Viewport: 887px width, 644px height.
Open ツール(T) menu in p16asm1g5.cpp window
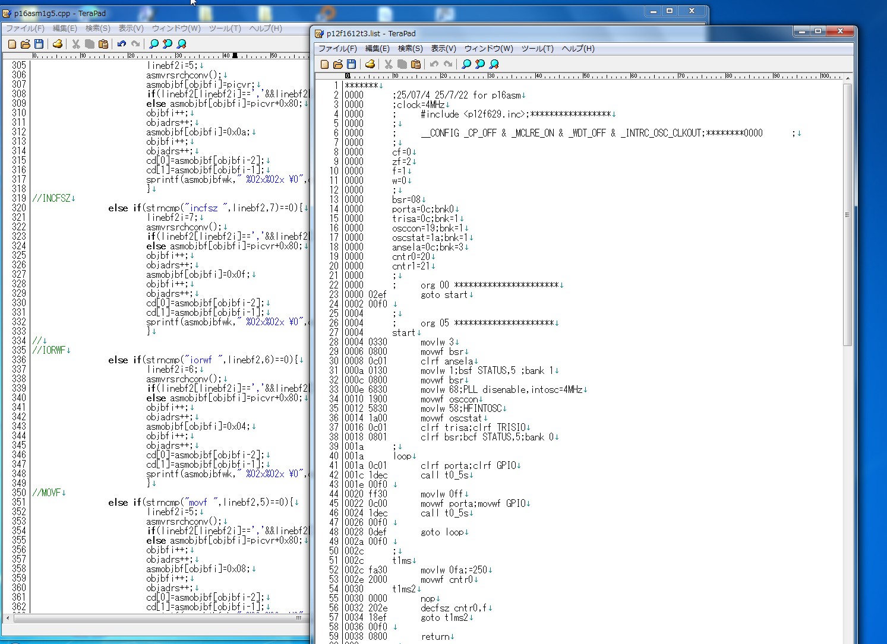point(225,28)
